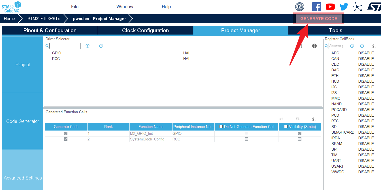Toggle Do Not Generate Function Call for SystemClock_Config
381x190 pixels.
[246, 139]
